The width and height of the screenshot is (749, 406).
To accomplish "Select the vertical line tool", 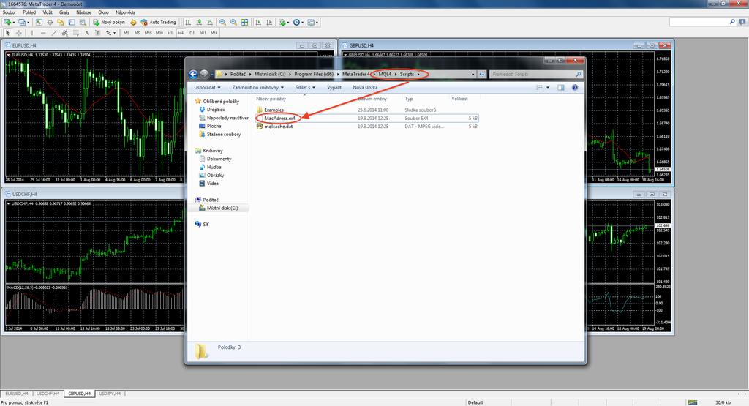I will click(x=32, y=33).
